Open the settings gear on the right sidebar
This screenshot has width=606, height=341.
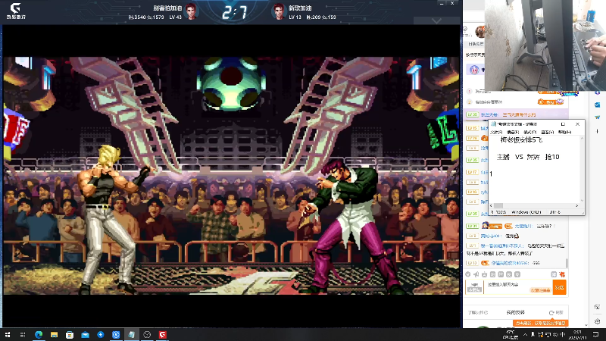[598, 321]
